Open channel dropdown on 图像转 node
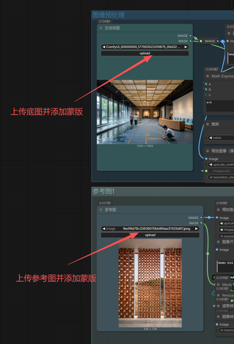234x344 pixels. point(226,330)
